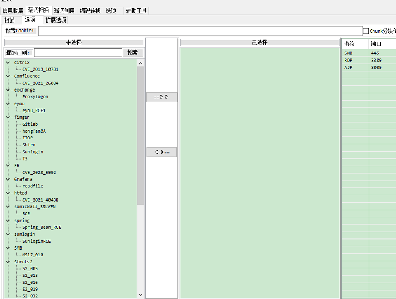
Task: Select the RDP protocol row
Action: [369, 61]
